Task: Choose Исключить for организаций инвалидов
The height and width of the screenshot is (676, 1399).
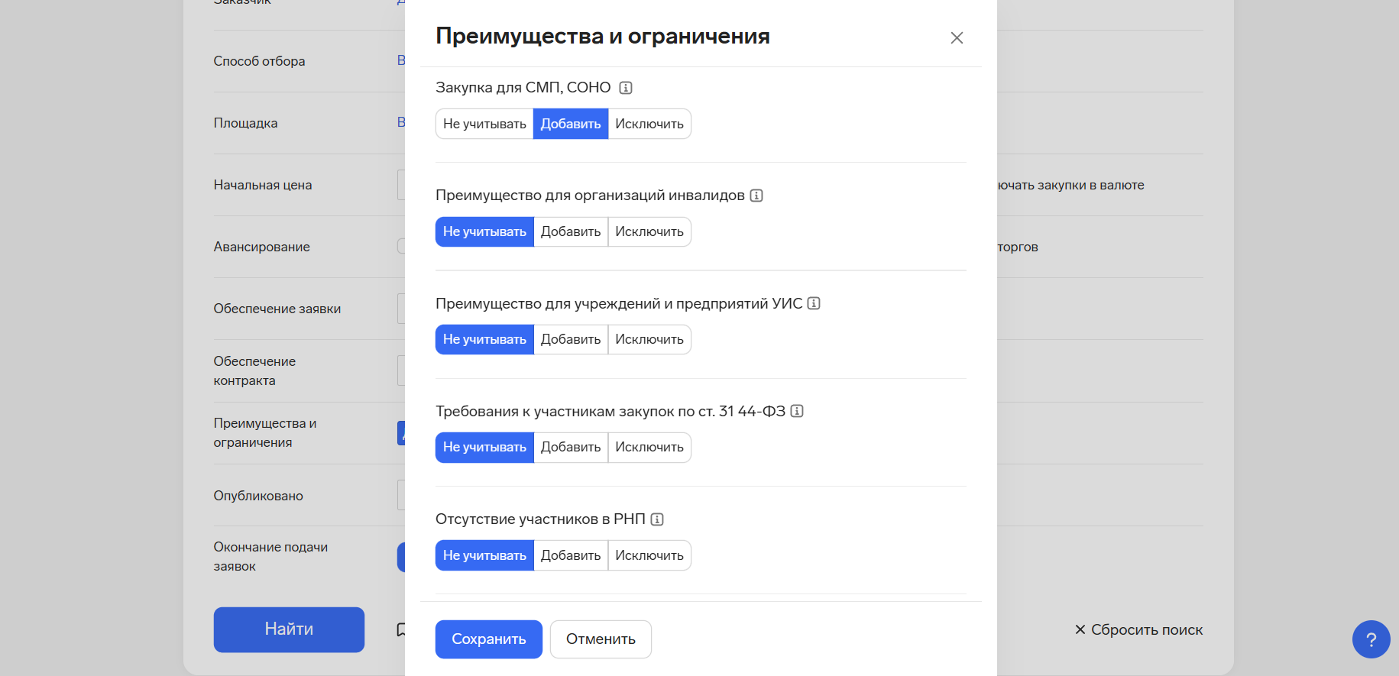Action: [x=649, y=231]
